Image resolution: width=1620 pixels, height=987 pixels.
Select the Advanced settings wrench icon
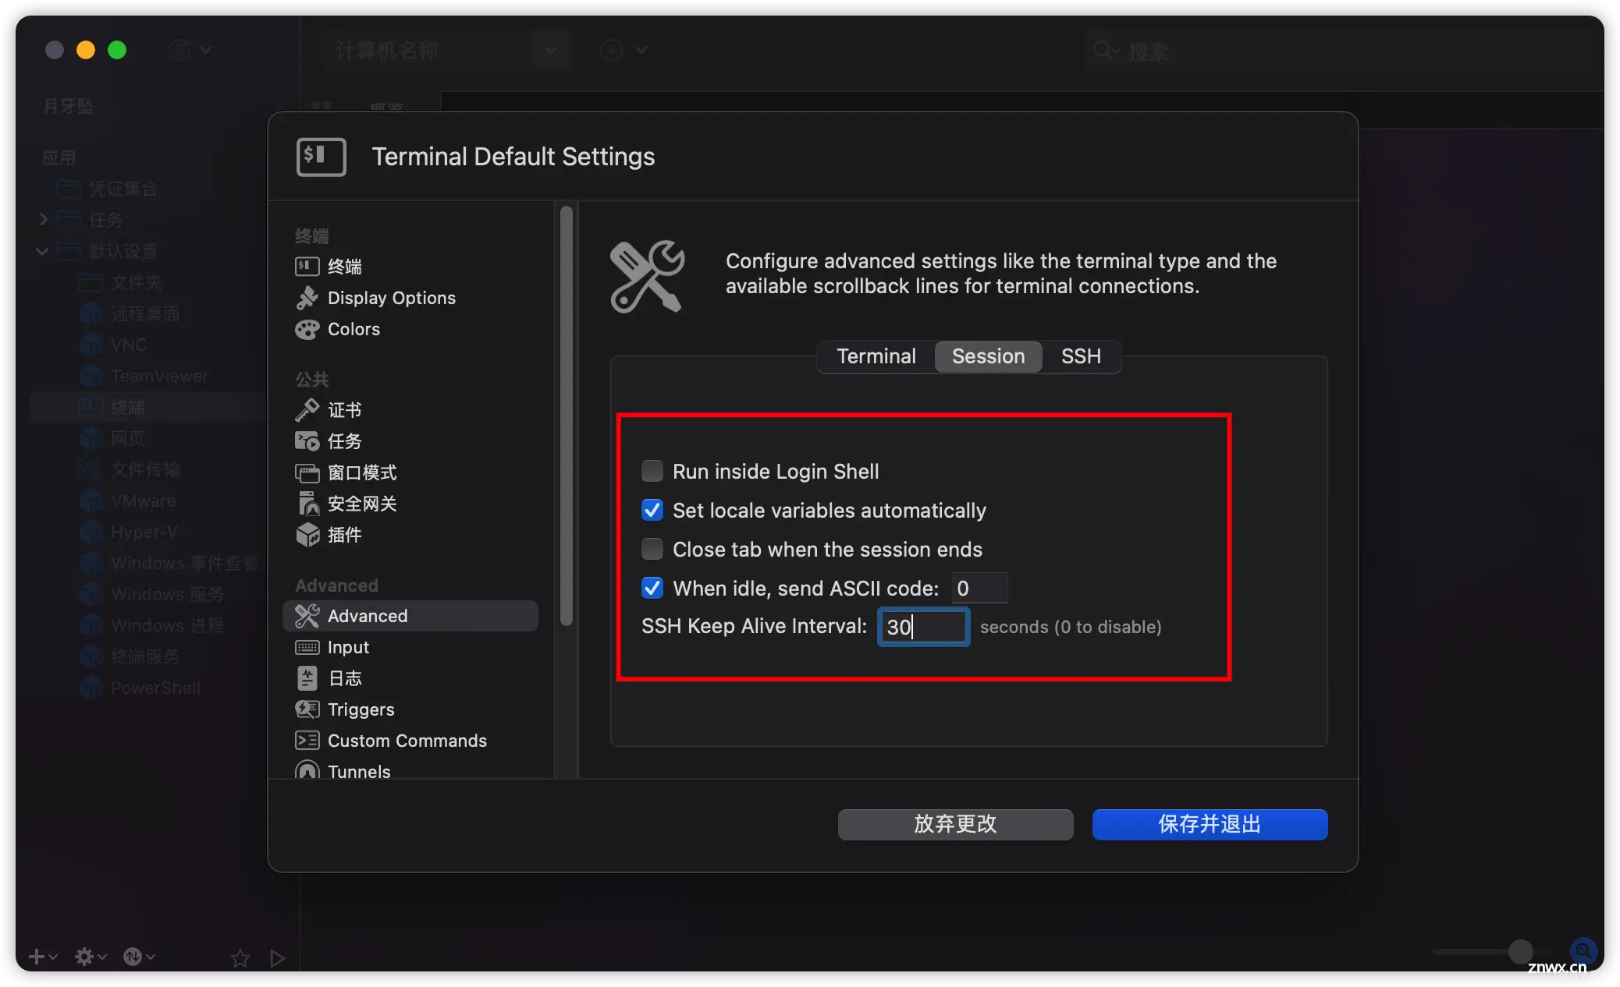[x=307, y=615]
